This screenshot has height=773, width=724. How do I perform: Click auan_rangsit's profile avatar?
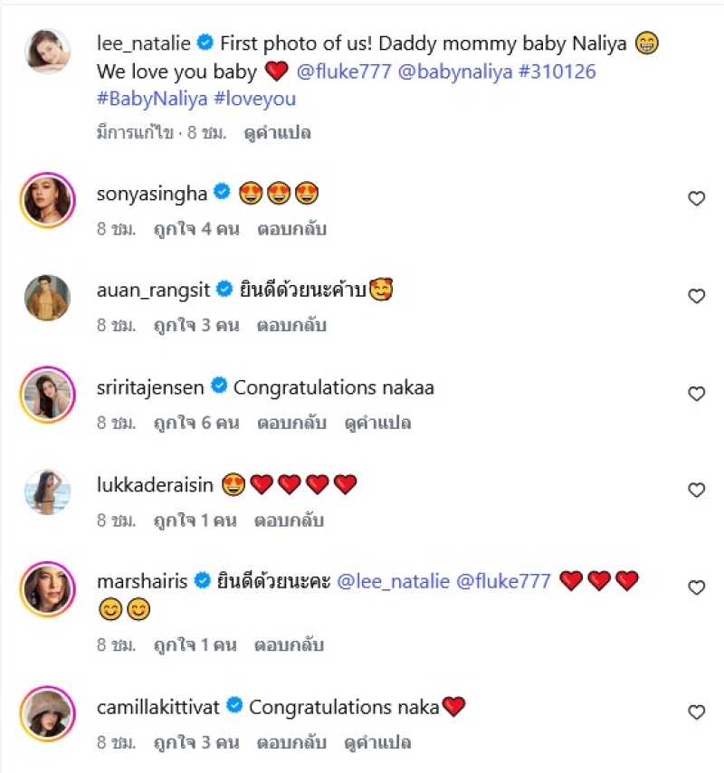click(47, 297)
